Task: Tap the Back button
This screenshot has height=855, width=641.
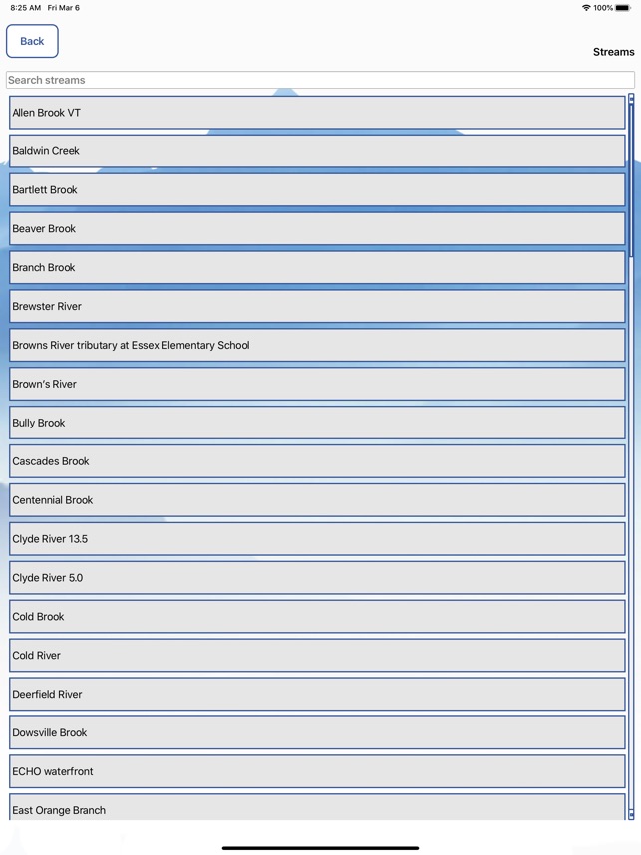Action: pos(32,41)
